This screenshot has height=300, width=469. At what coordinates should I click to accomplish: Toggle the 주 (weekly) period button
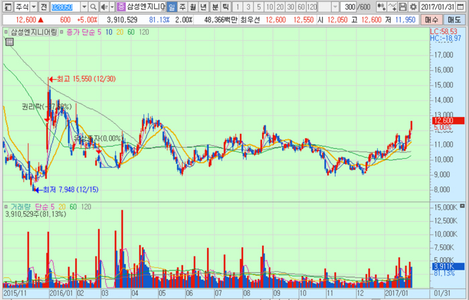(x=182, y=7)
